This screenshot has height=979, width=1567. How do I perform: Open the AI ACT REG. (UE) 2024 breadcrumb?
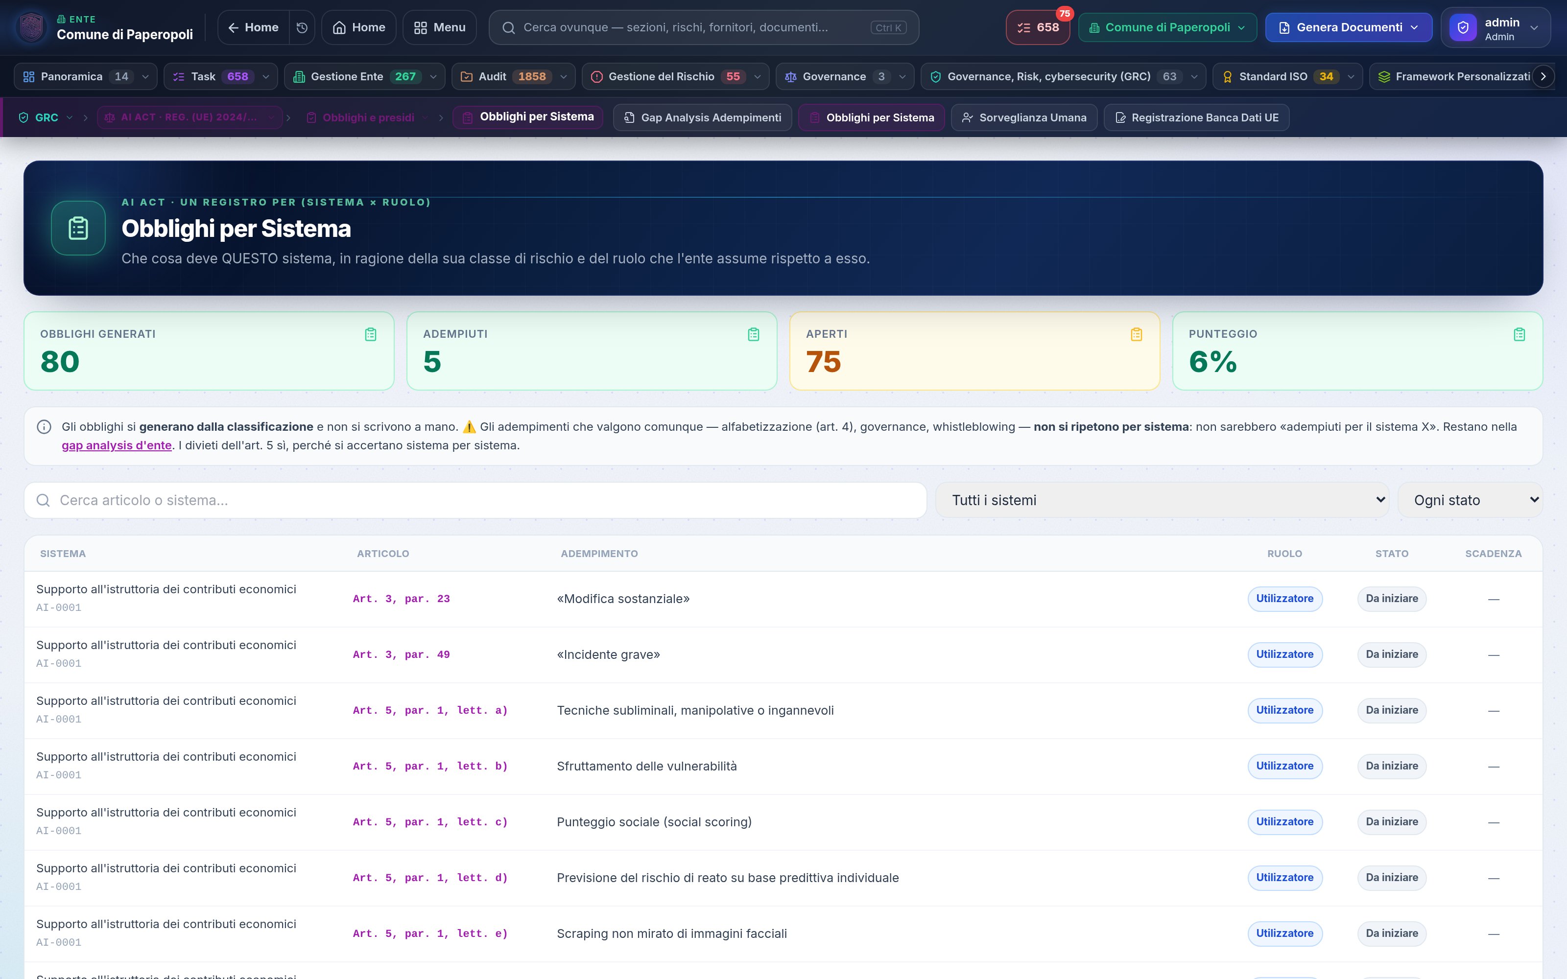click(189, 117)
